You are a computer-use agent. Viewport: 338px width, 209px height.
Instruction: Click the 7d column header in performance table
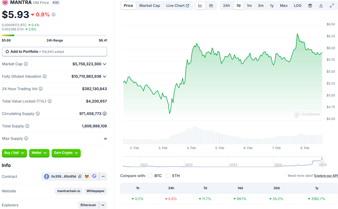205,188
